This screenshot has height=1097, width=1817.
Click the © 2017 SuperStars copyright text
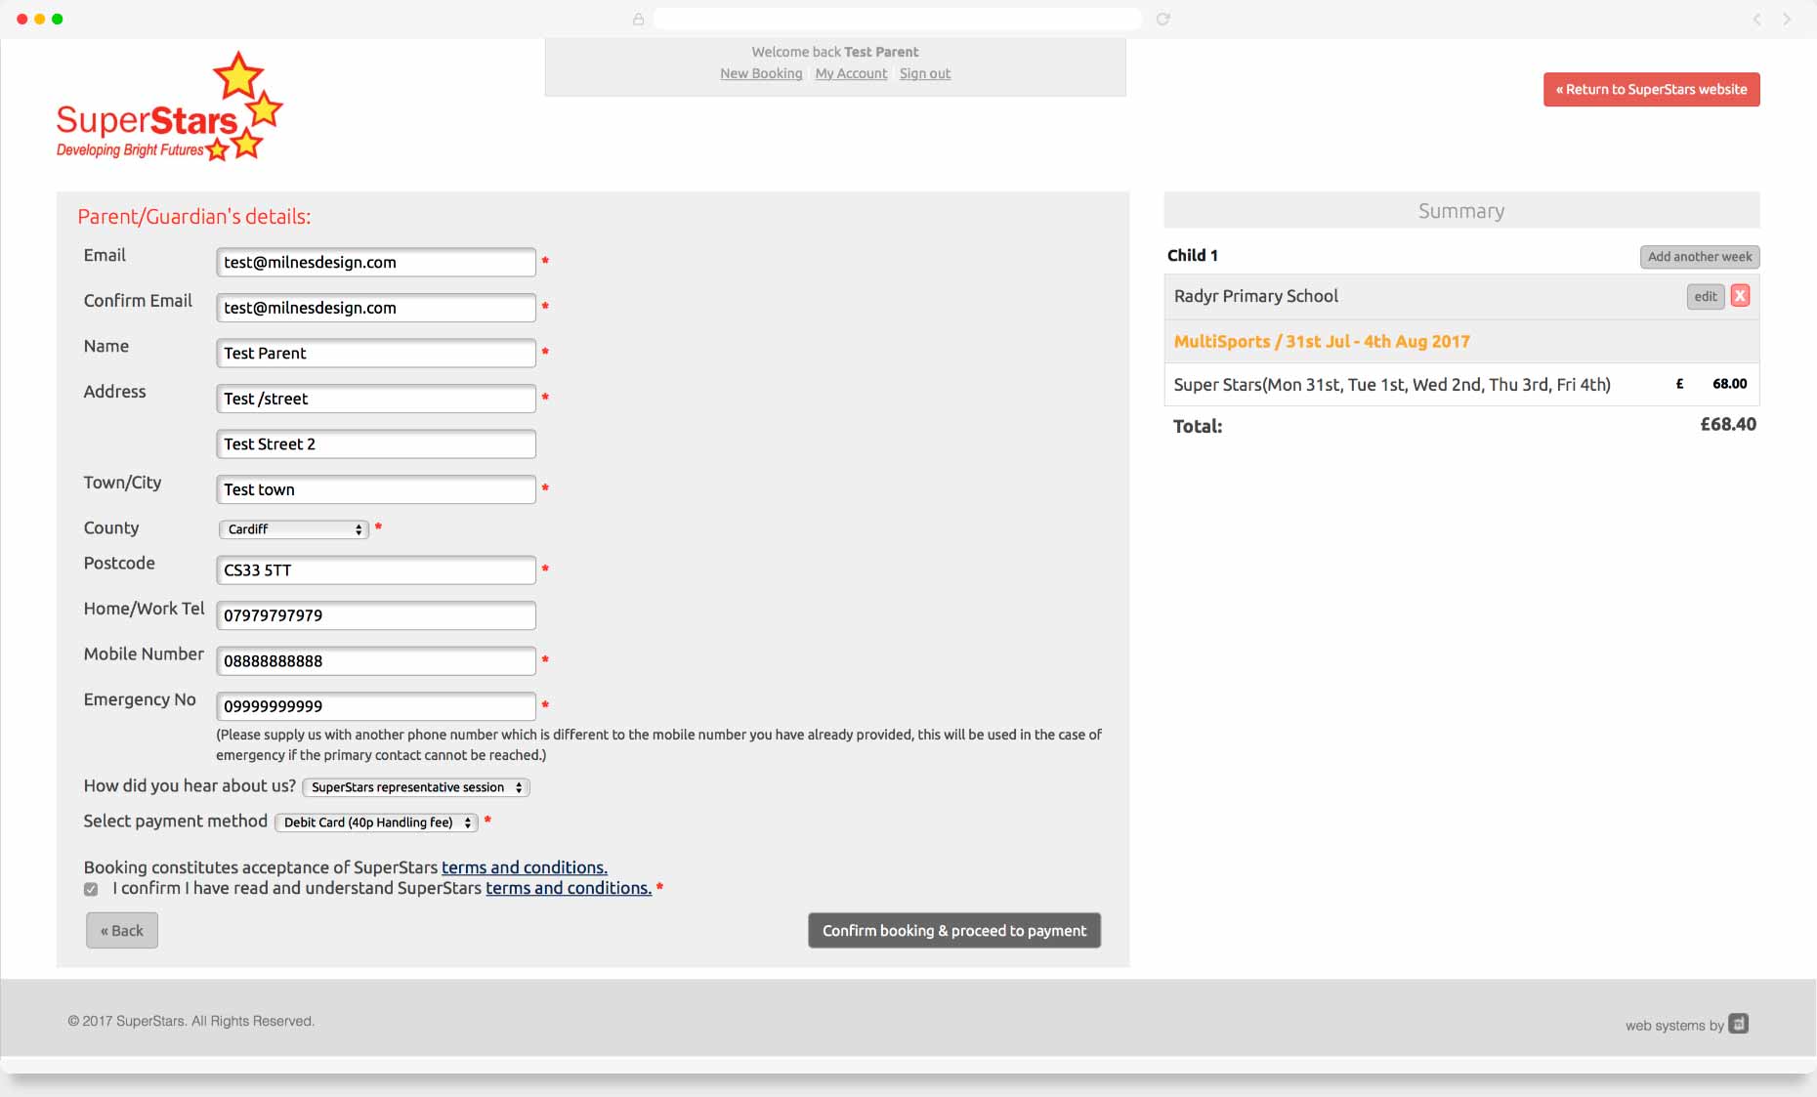click(x=191, y=1021)
